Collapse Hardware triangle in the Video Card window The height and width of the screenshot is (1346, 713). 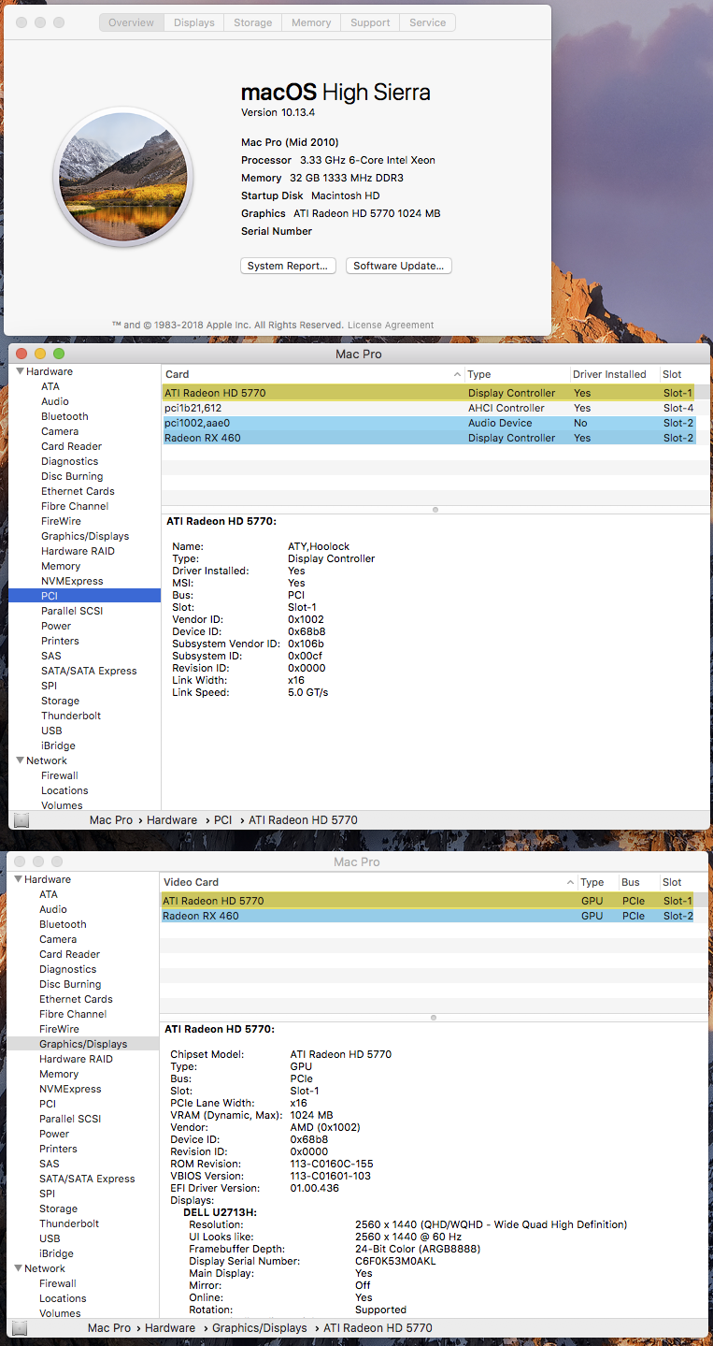pos(18,879)
